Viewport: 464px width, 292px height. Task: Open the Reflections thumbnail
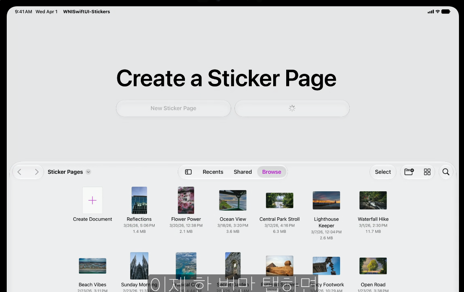tap(139, 200)
